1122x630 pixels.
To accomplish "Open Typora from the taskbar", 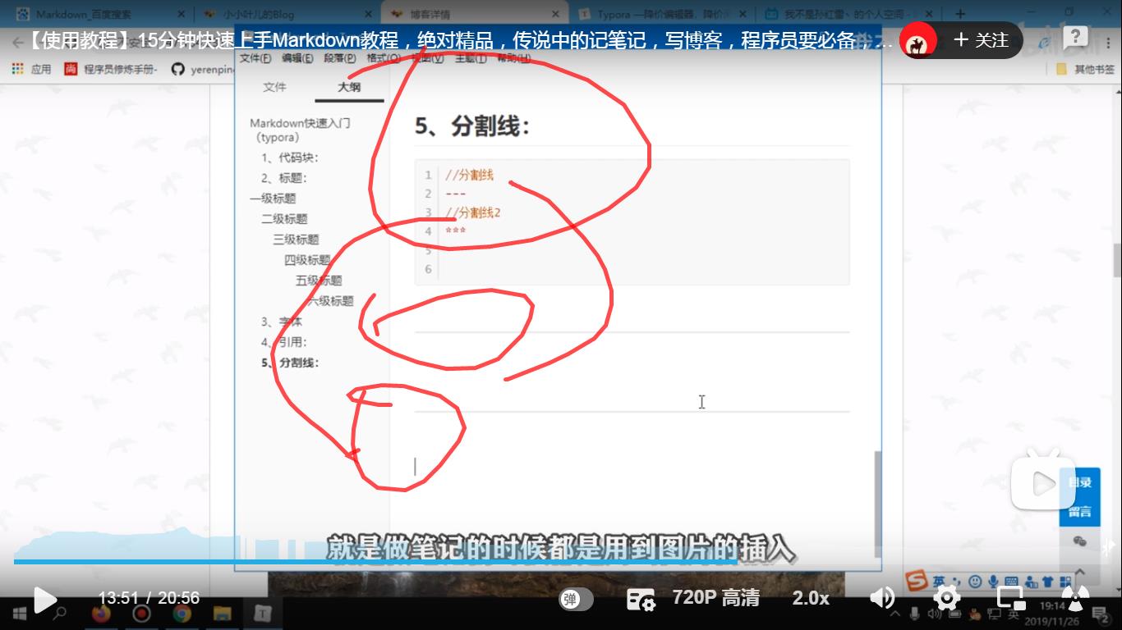I will click(x=262, y=613).
